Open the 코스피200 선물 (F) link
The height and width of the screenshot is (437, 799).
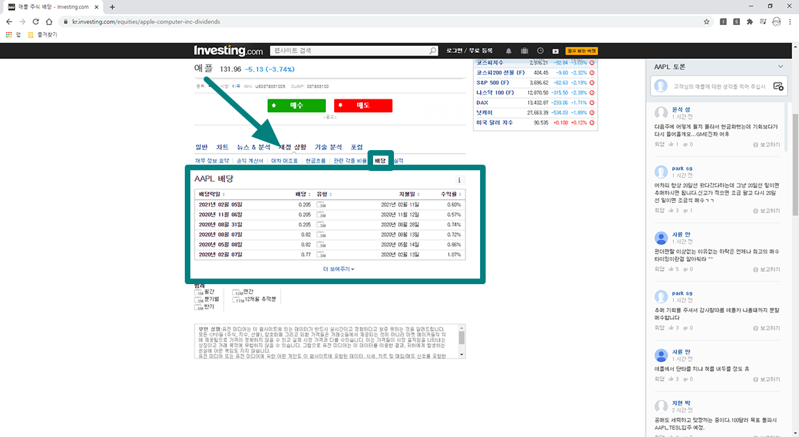tap(500, 73)
